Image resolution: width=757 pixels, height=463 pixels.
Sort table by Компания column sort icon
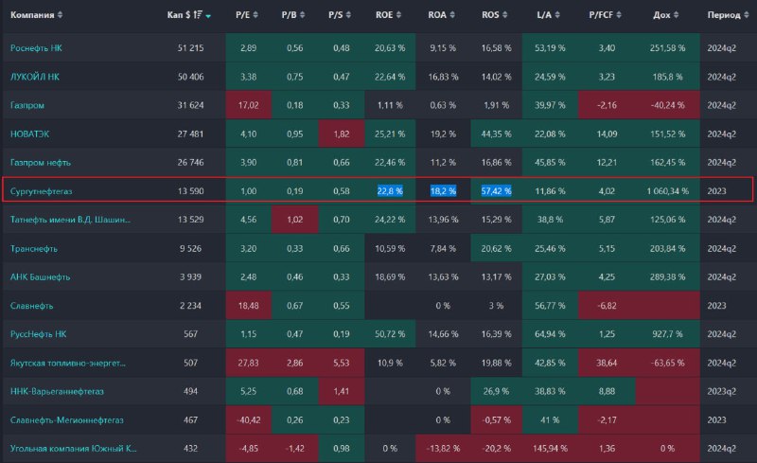60,15
